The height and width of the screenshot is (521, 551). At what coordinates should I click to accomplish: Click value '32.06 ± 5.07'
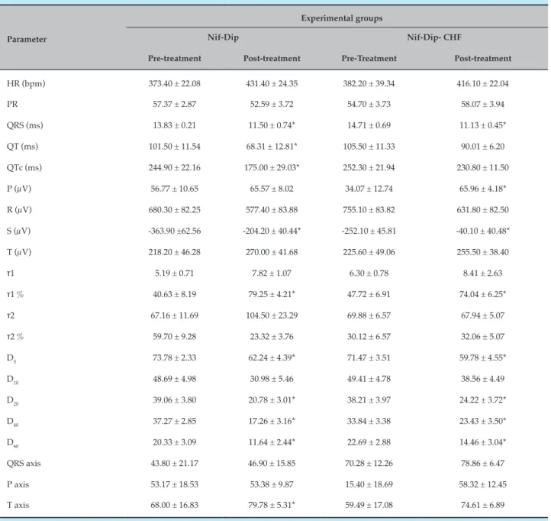482,336
